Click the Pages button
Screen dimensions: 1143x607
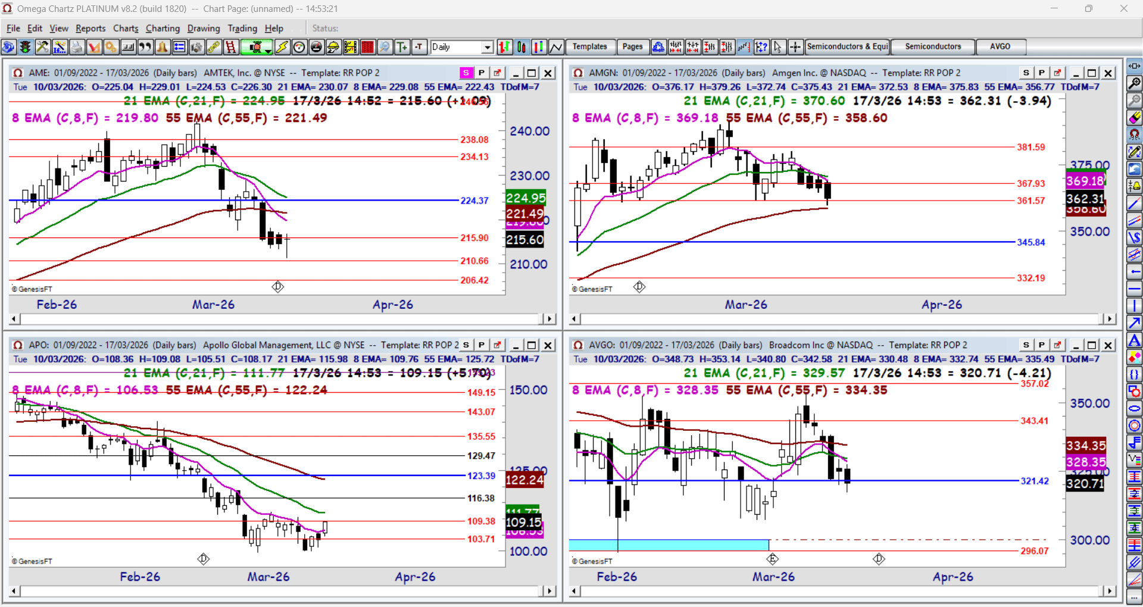(632, 46)
